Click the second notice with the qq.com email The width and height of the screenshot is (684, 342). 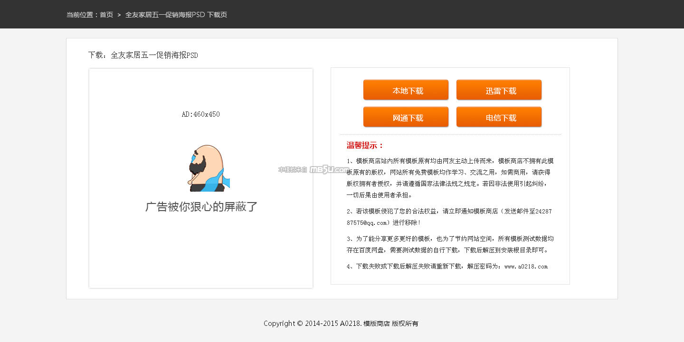(x=449, y=217)
